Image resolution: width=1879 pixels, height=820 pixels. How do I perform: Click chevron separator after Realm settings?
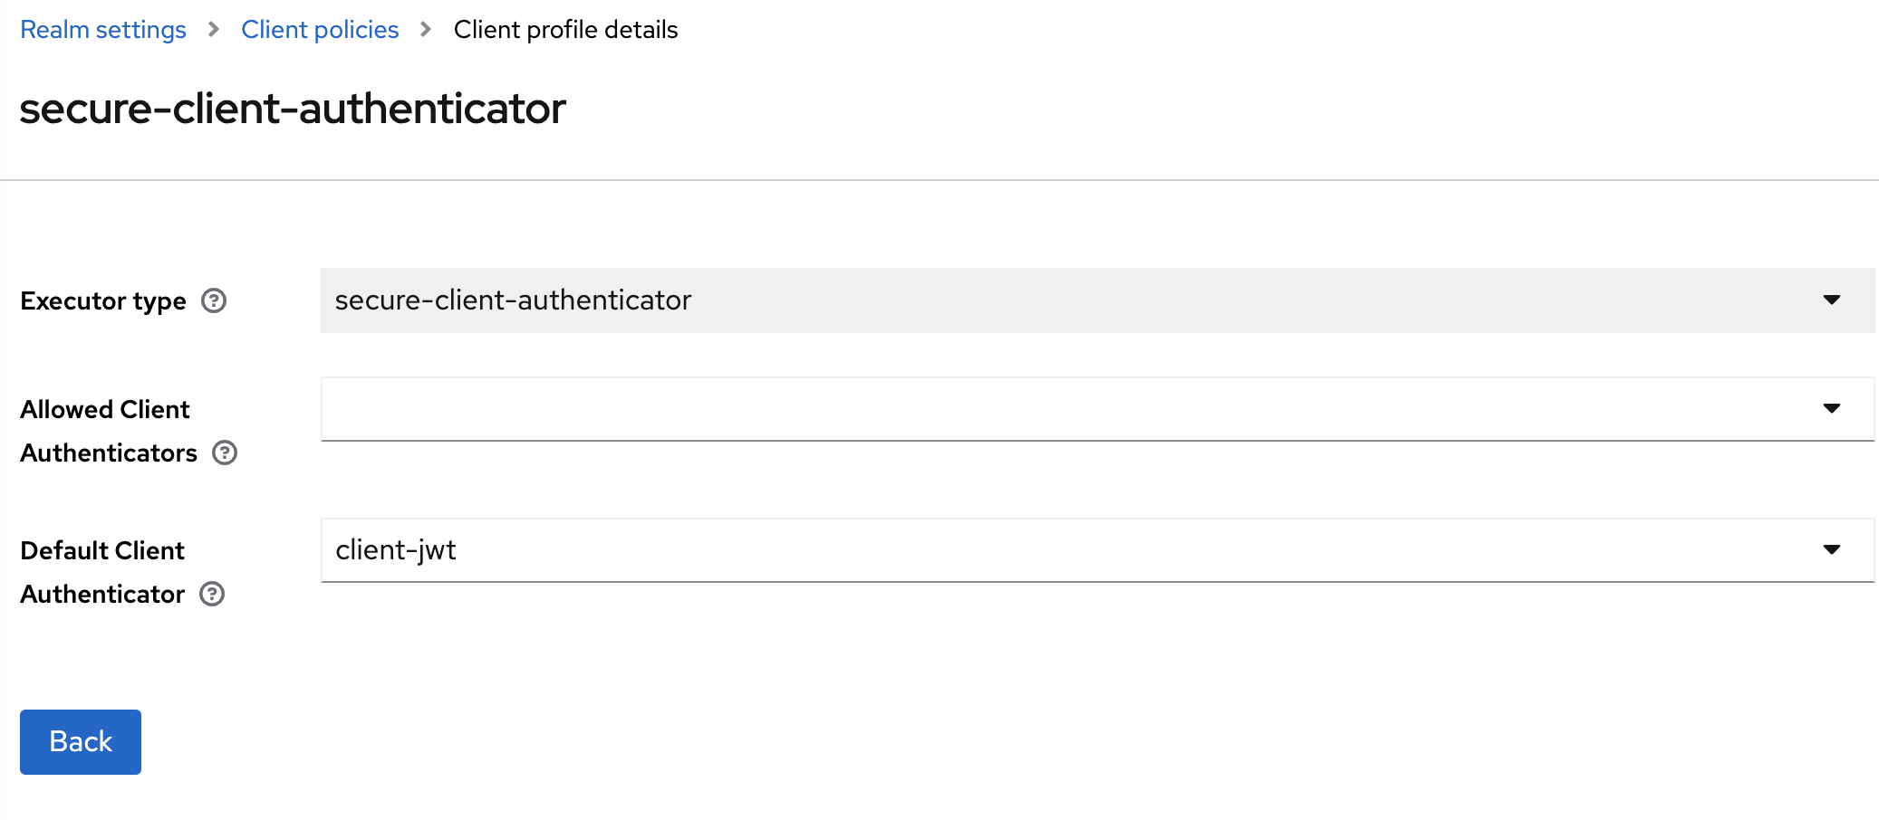(214, 30)
